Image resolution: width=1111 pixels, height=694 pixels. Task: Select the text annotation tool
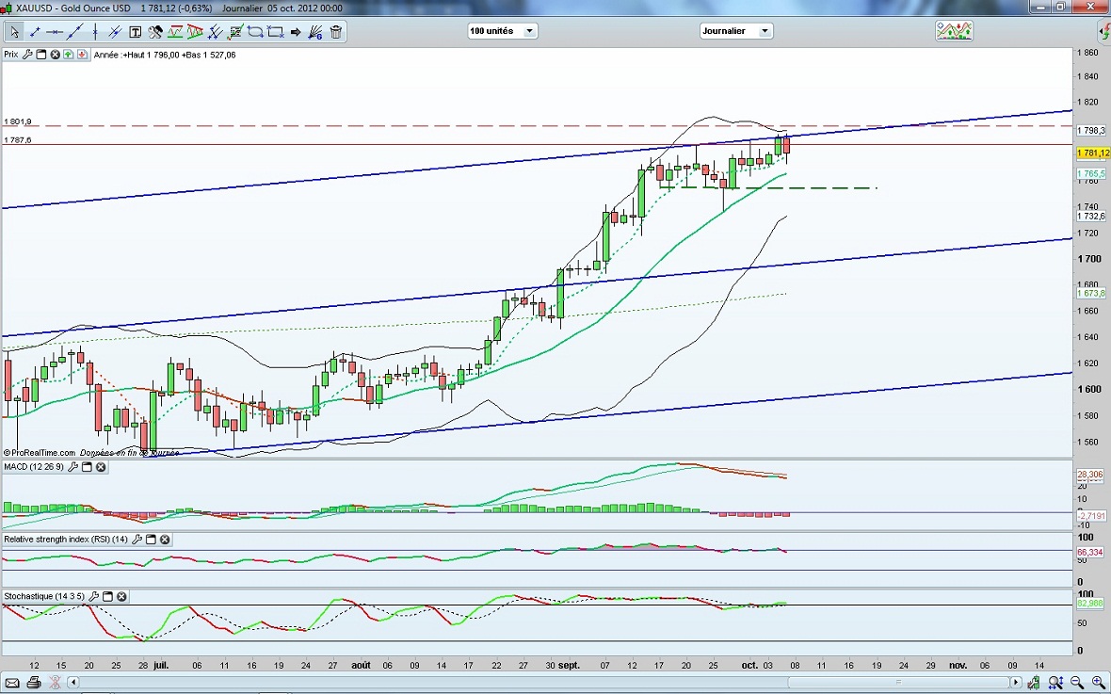click(135, 31)
